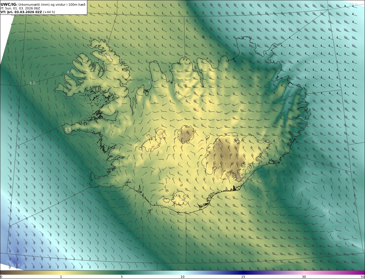Click the 'VT: þri. 03.03.2026 02Z (+44 h)' line
The image size is (365, 279).
coord(28,12)
